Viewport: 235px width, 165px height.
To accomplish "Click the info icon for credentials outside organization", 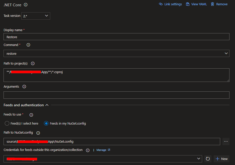I will (88, 150).
